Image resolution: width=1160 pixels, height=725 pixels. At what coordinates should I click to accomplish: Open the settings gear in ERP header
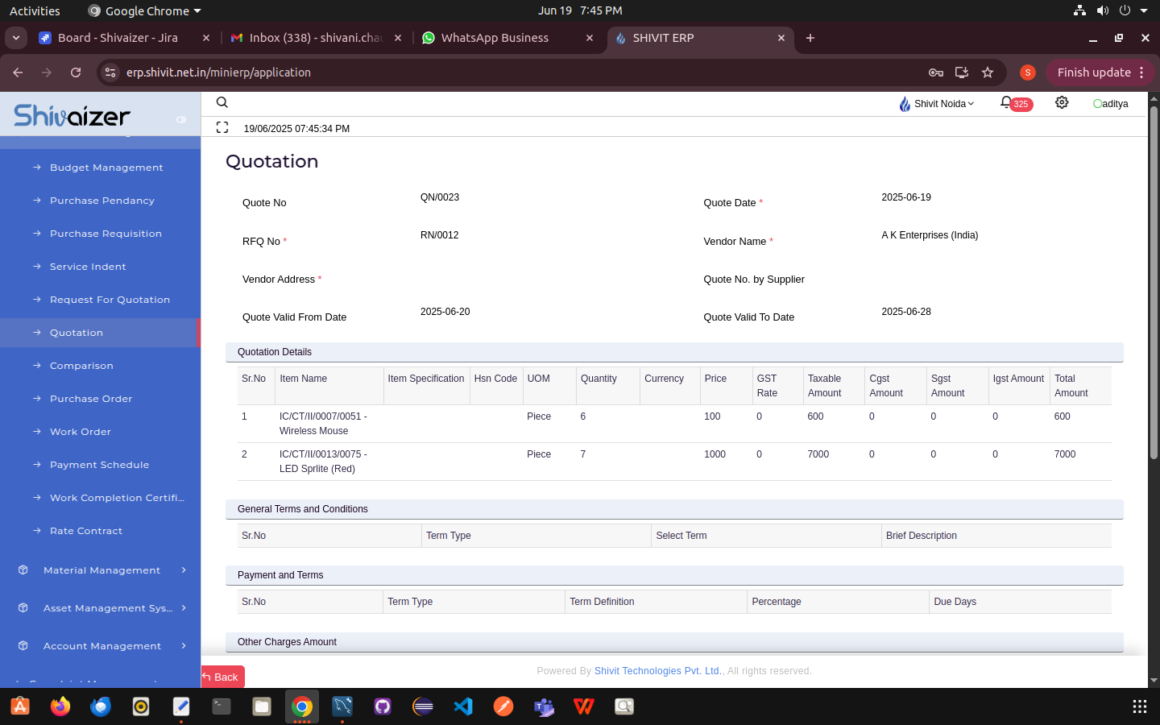point(1062,103)
